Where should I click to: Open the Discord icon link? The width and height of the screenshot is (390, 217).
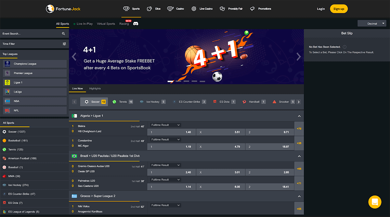coord(136,24)
